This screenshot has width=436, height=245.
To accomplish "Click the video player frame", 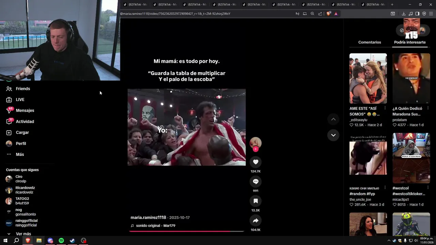I will pos(186,127).
